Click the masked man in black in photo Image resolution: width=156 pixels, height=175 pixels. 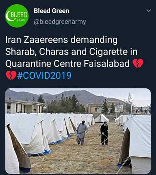click(104, 133)
